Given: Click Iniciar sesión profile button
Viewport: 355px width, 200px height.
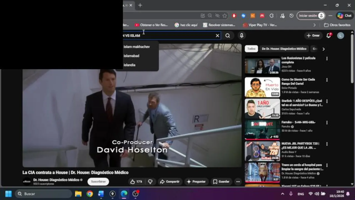Looking at the screenshot, I should point(311,16).
